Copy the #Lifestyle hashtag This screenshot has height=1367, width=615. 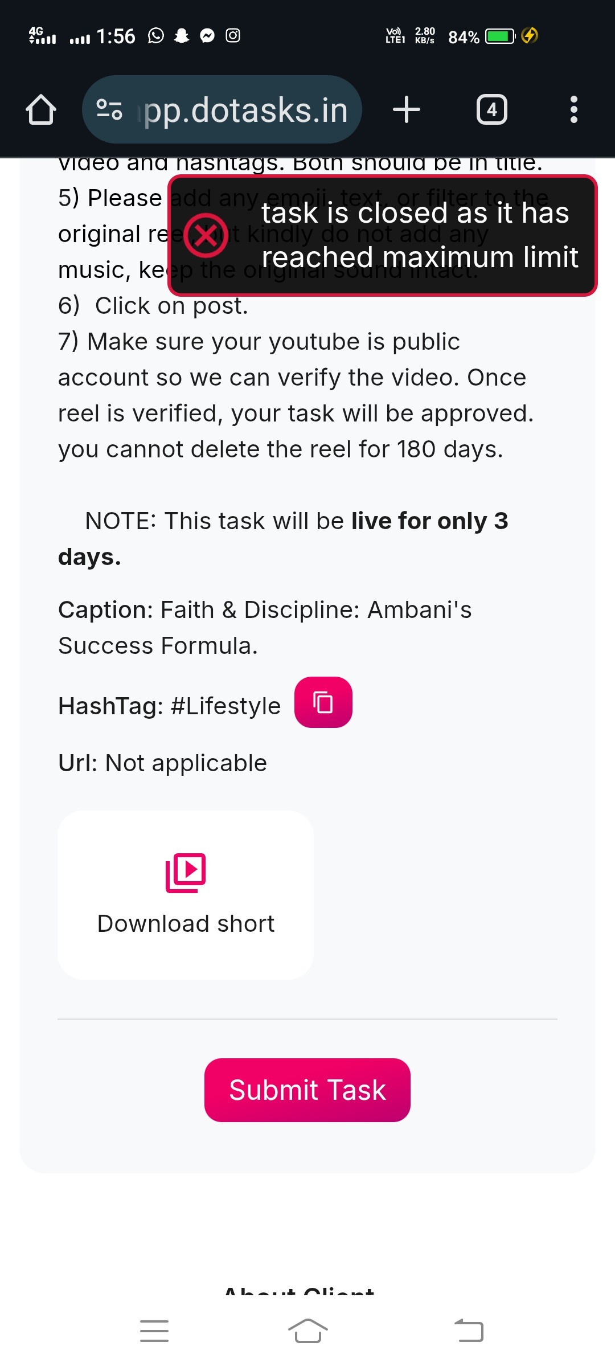click(323, 702)
